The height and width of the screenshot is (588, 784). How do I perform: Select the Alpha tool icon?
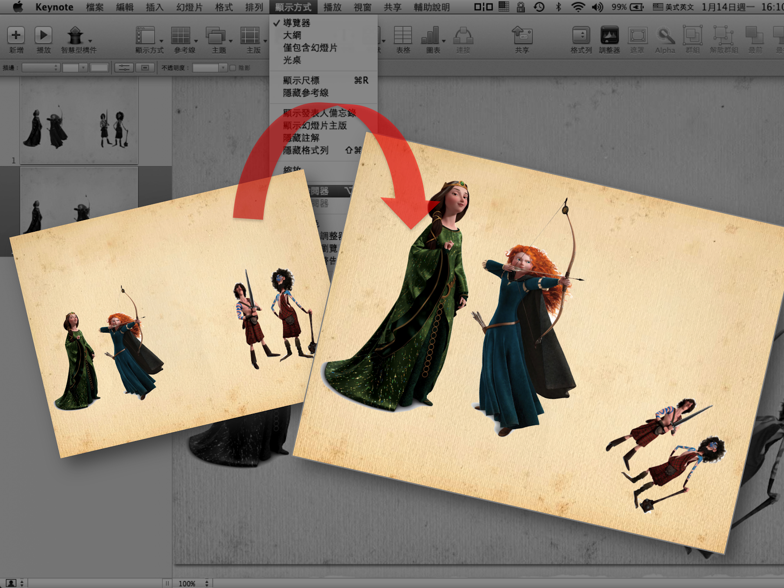[x=665, y=35]
